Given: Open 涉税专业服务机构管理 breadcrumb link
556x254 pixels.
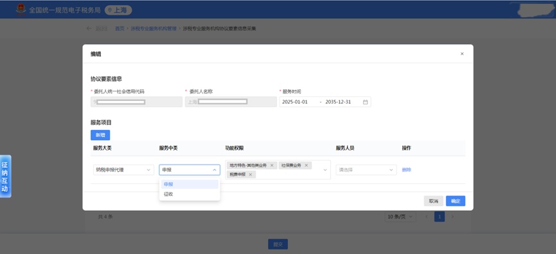Looking at the screenshot, I should pyautogui.click(x=154, y=29).
